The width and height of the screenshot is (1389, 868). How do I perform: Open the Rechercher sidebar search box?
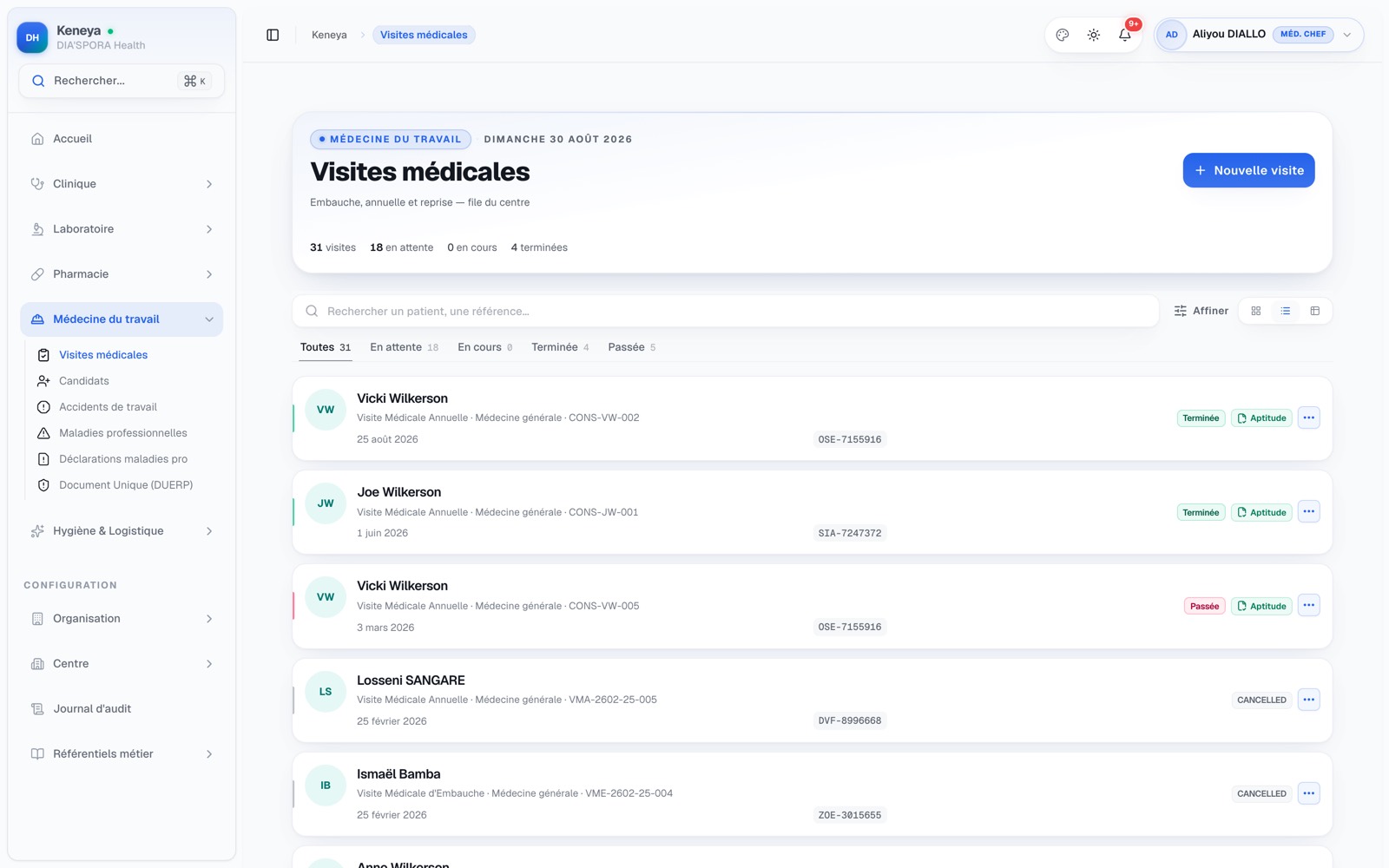122,81
